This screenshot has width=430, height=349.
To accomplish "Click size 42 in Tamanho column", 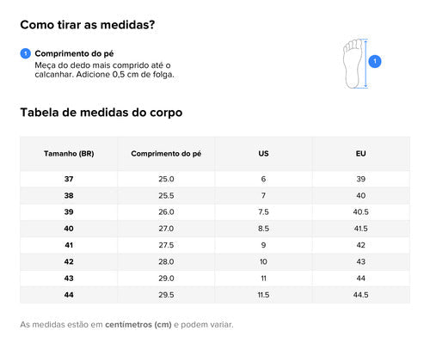I will [x=69, y=262].
